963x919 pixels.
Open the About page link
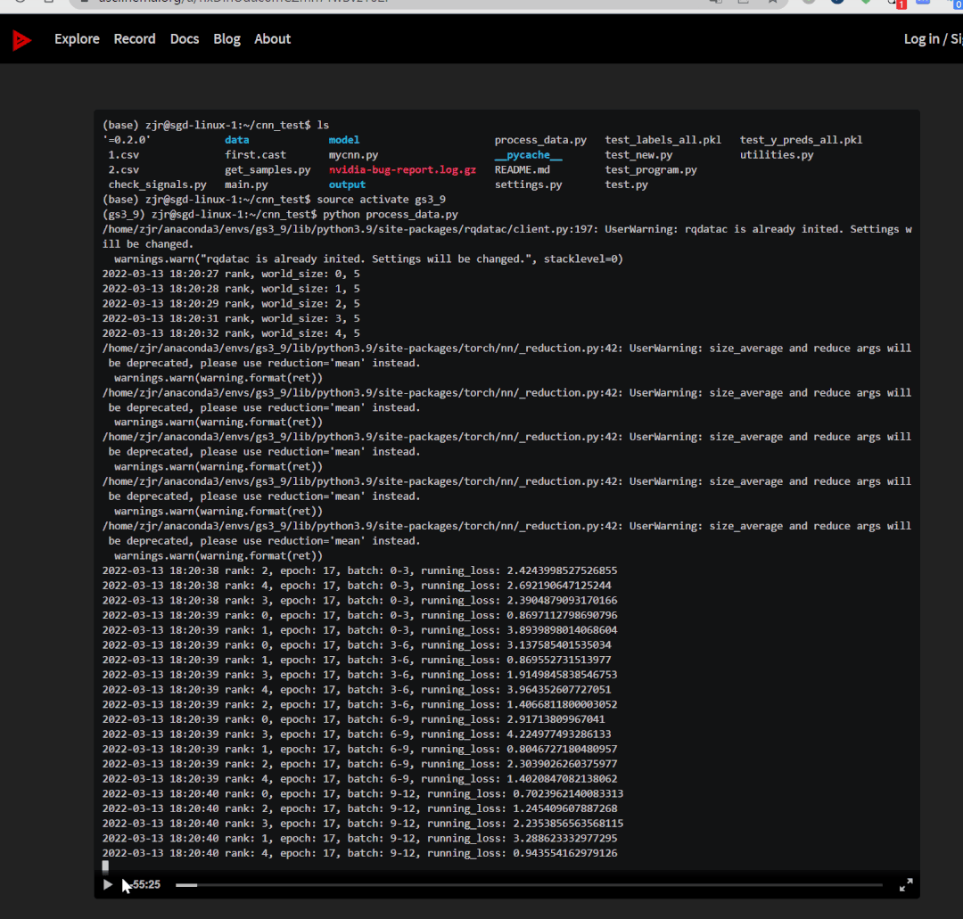coord(272,39)
